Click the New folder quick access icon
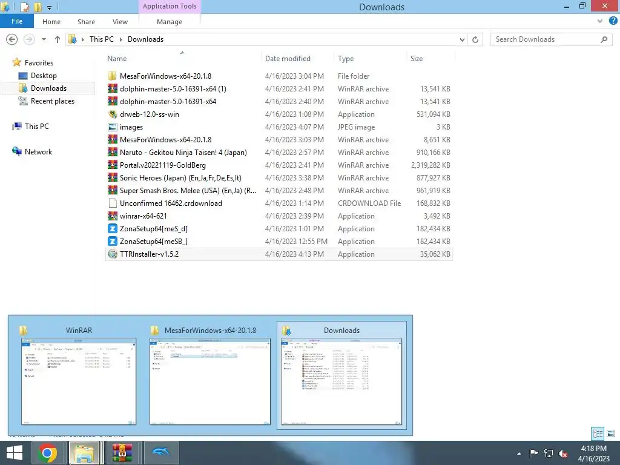Image resolution: width=620 pixels, height=465 pixels. click(x=38, y=7)
